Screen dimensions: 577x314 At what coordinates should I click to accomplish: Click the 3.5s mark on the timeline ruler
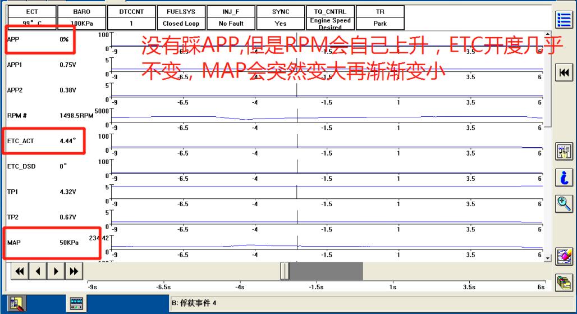pos(469,287)
